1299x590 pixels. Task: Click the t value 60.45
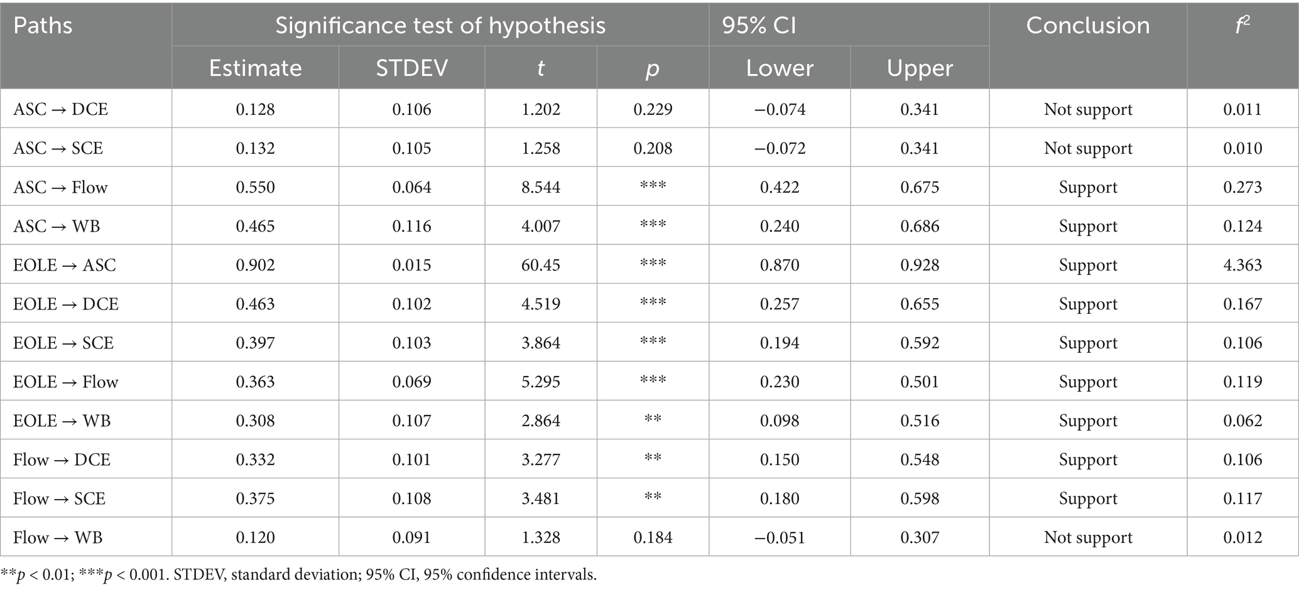pos(540,265)
